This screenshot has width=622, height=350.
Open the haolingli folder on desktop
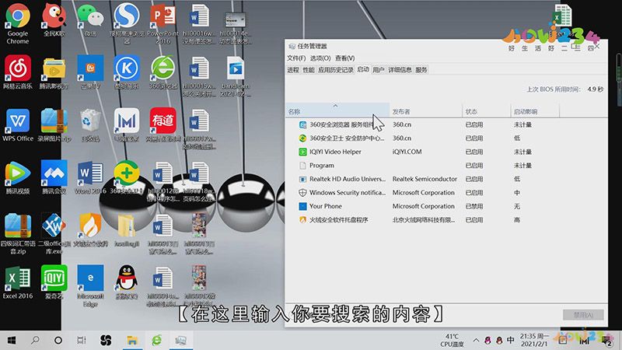click(127, 230)
